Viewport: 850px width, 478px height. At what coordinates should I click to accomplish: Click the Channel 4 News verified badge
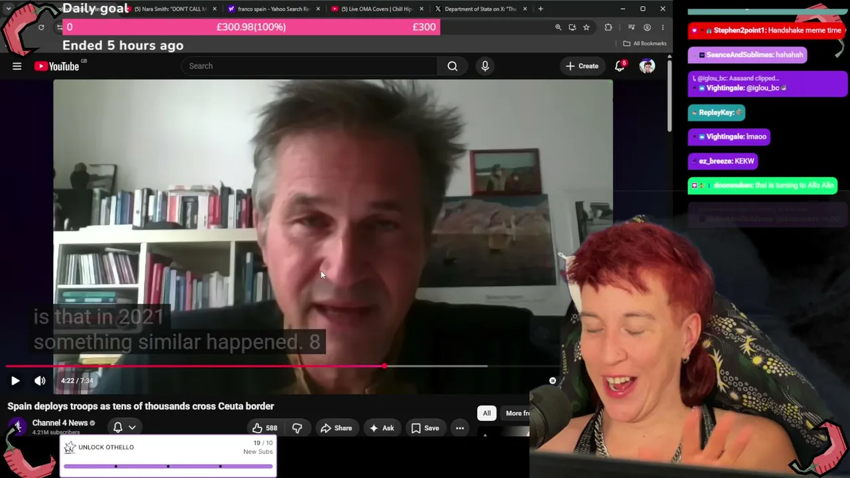click(92, 423)
